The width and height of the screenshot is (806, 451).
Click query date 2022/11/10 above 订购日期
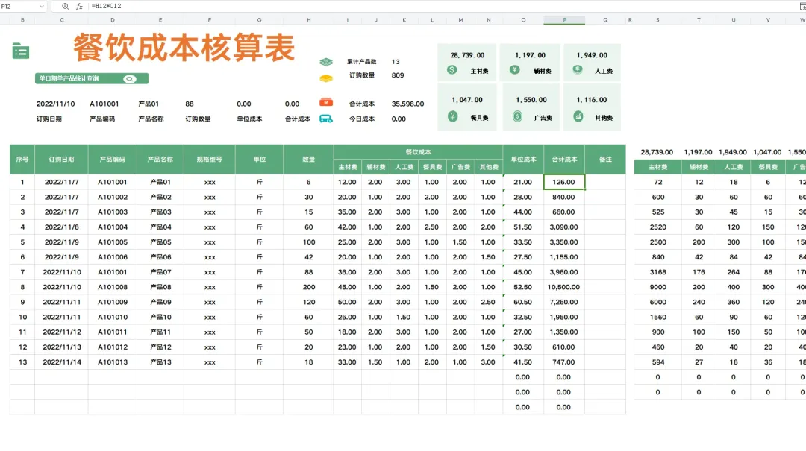pos(55,104)
